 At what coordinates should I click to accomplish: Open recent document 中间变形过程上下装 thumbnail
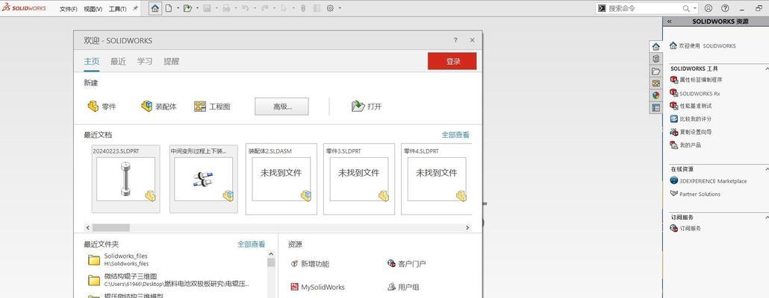[x=204, y=179]
